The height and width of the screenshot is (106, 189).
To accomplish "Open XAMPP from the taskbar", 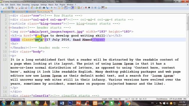I will pos(95,103).
